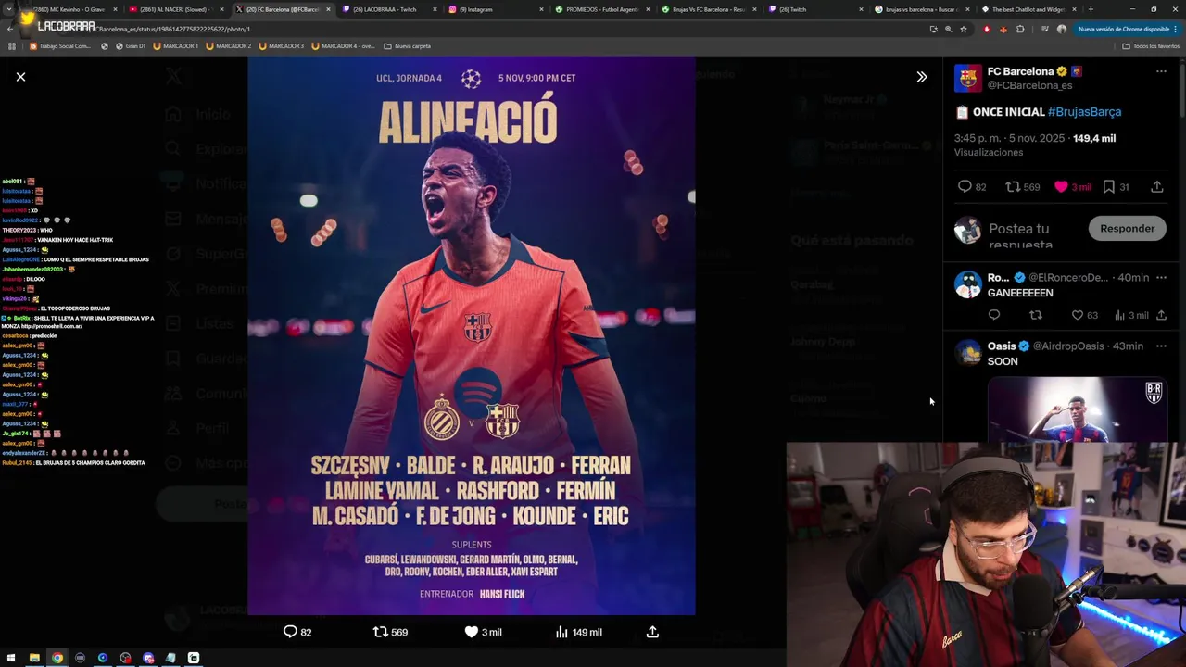Image resolution: width=1186 pixels, height=667 pixels.
Task: Open options menu on ElRonceroDe reply
Action: pos(1161,278)
